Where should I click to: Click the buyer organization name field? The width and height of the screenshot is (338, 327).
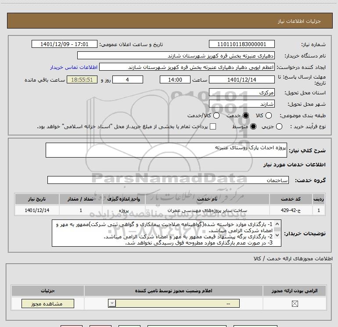point(176,56)
